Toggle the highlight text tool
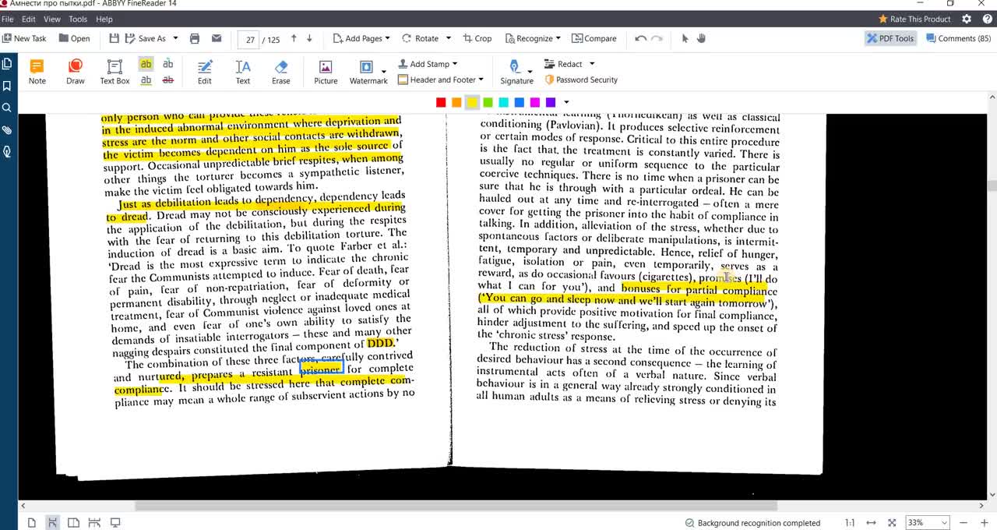Screen dimensions: 997x530 [x=146, y=64]
